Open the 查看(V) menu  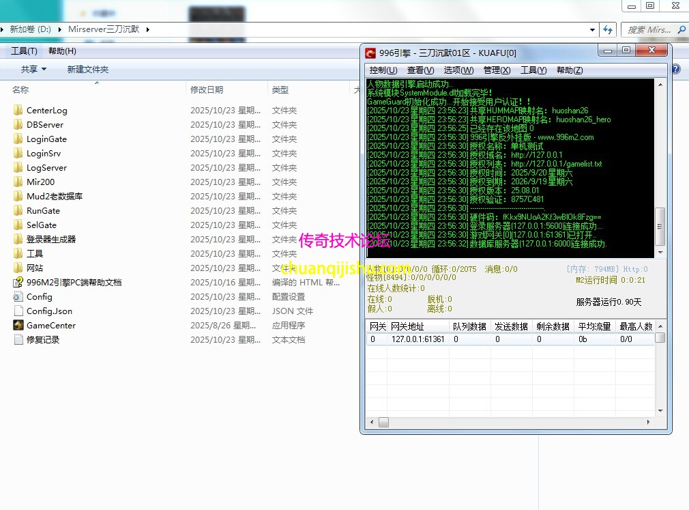click(x=420, y=70)
